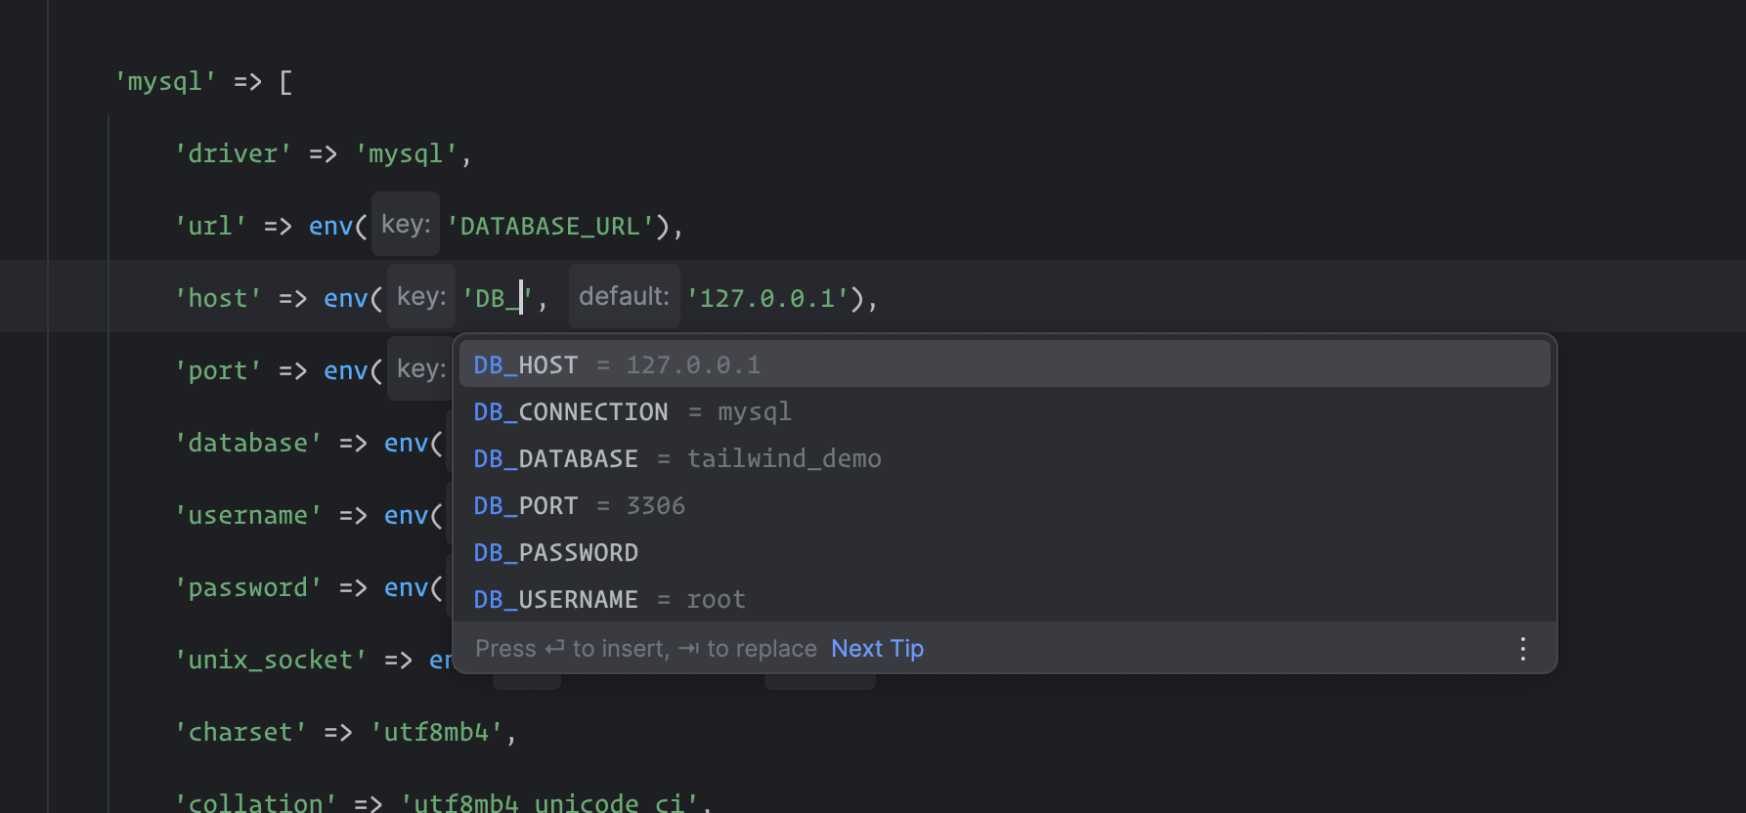Click the 'collation' key
Image resolution: width=1746 pixels, height=813 pixels.
pyautogui.click(x=255, y=802)
